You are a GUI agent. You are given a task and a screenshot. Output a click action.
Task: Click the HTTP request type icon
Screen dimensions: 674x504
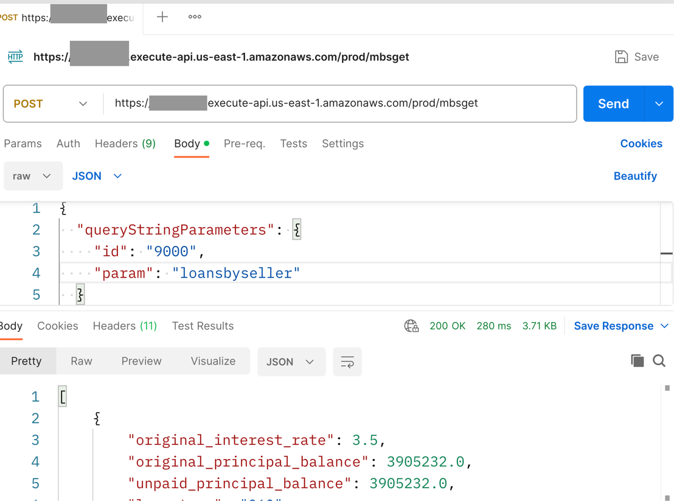15,57
